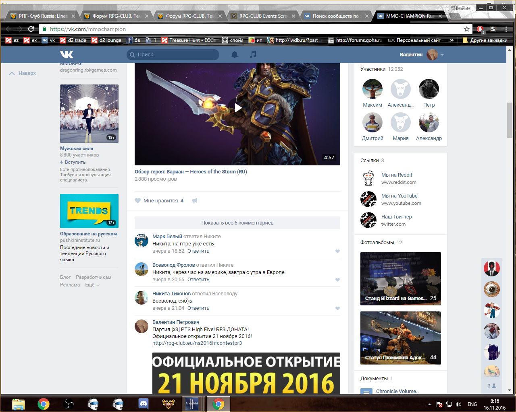516x412 pixels.
Task: Open the 'Статуя Громмаша' photo album
Action: coord(401,338)
